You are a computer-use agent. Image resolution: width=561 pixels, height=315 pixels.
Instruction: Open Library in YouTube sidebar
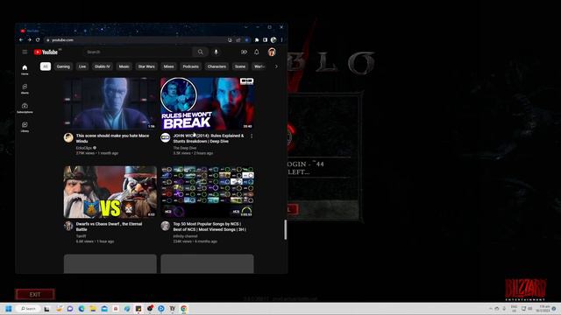25,127
